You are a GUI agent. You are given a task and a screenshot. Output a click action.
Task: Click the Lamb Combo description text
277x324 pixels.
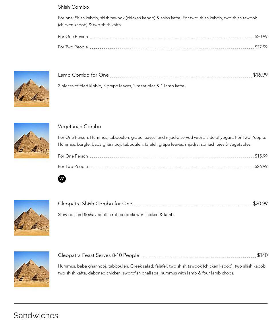pyautogui.click(x=121, y=86)
